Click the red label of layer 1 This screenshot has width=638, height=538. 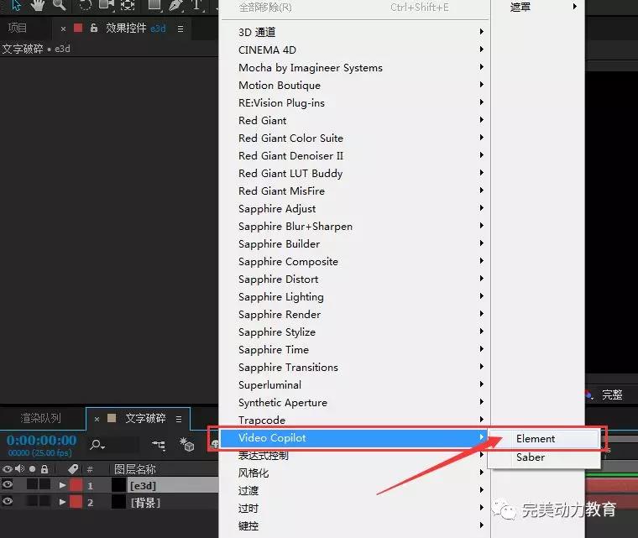pos(76,485)
